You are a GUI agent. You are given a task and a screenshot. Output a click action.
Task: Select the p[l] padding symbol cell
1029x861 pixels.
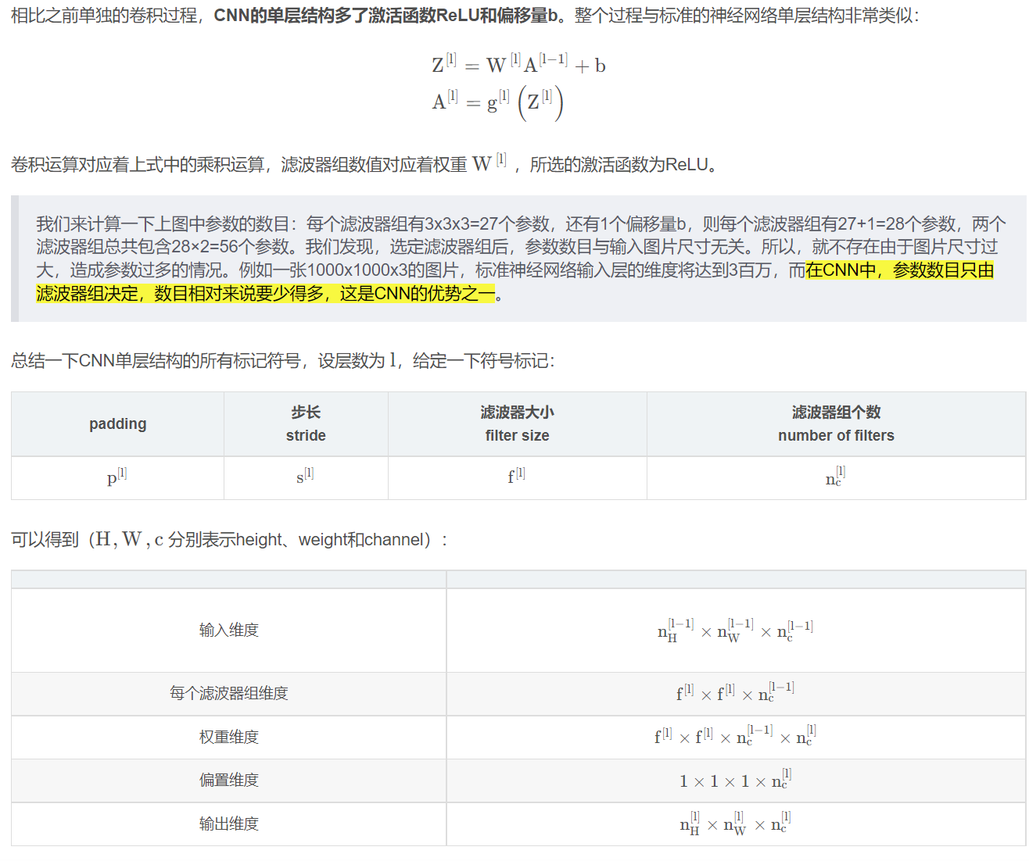(x=117, y=477)
